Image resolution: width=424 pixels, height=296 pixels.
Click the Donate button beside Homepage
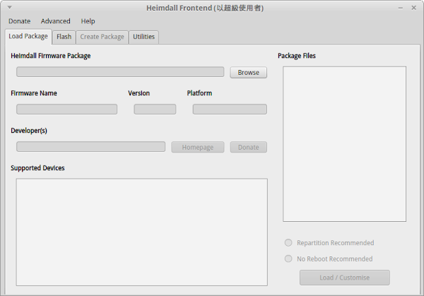248,147
